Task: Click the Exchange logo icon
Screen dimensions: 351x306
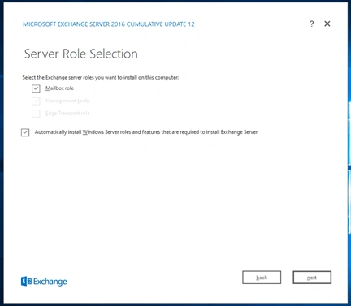Action: [x=26, y=282]
